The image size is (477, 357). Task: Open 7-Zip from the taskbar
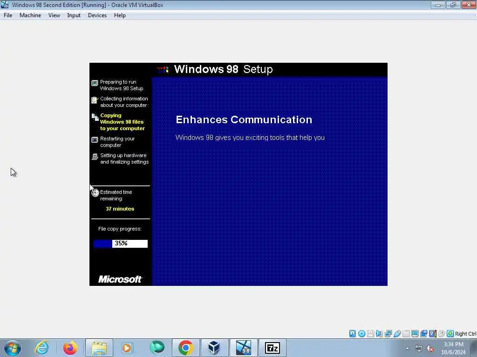click(272, 348)
